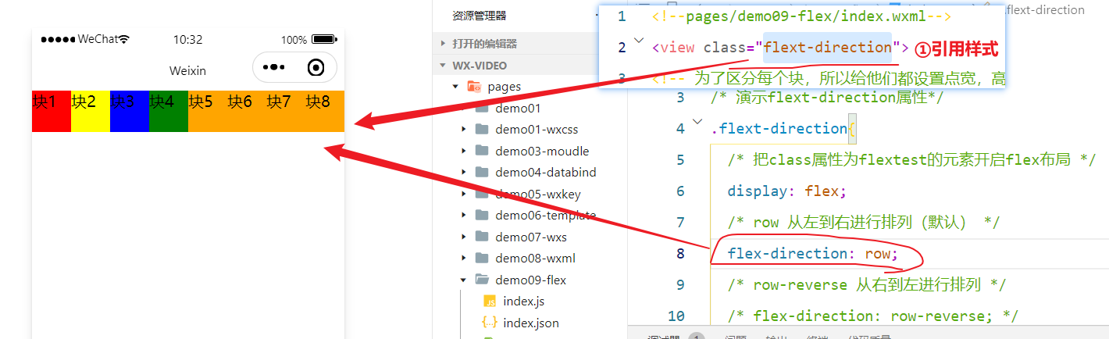Fold the .flext-direction rule at line 4
The width and height of the screenshot is (1109, 339).
click(697, 123)
